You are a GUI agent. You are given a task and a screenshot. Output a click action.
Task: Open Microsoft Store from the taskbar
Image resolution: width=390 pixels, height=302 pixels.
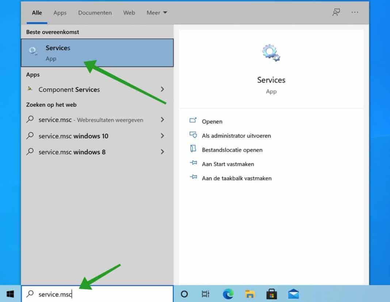[x=271, y=294]
